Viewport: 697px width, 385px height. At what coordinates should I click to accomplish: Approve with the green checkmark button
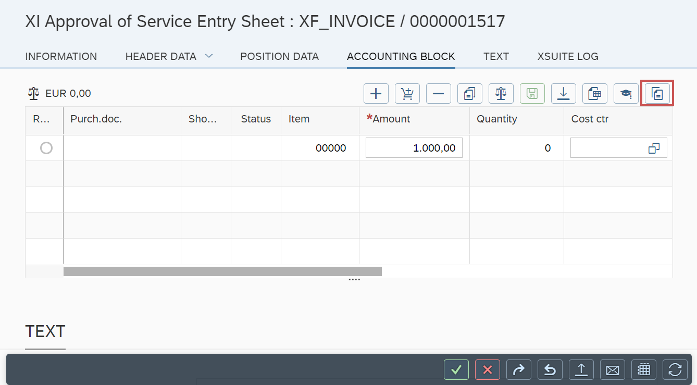pyautogui.click(x=456, y=370)
